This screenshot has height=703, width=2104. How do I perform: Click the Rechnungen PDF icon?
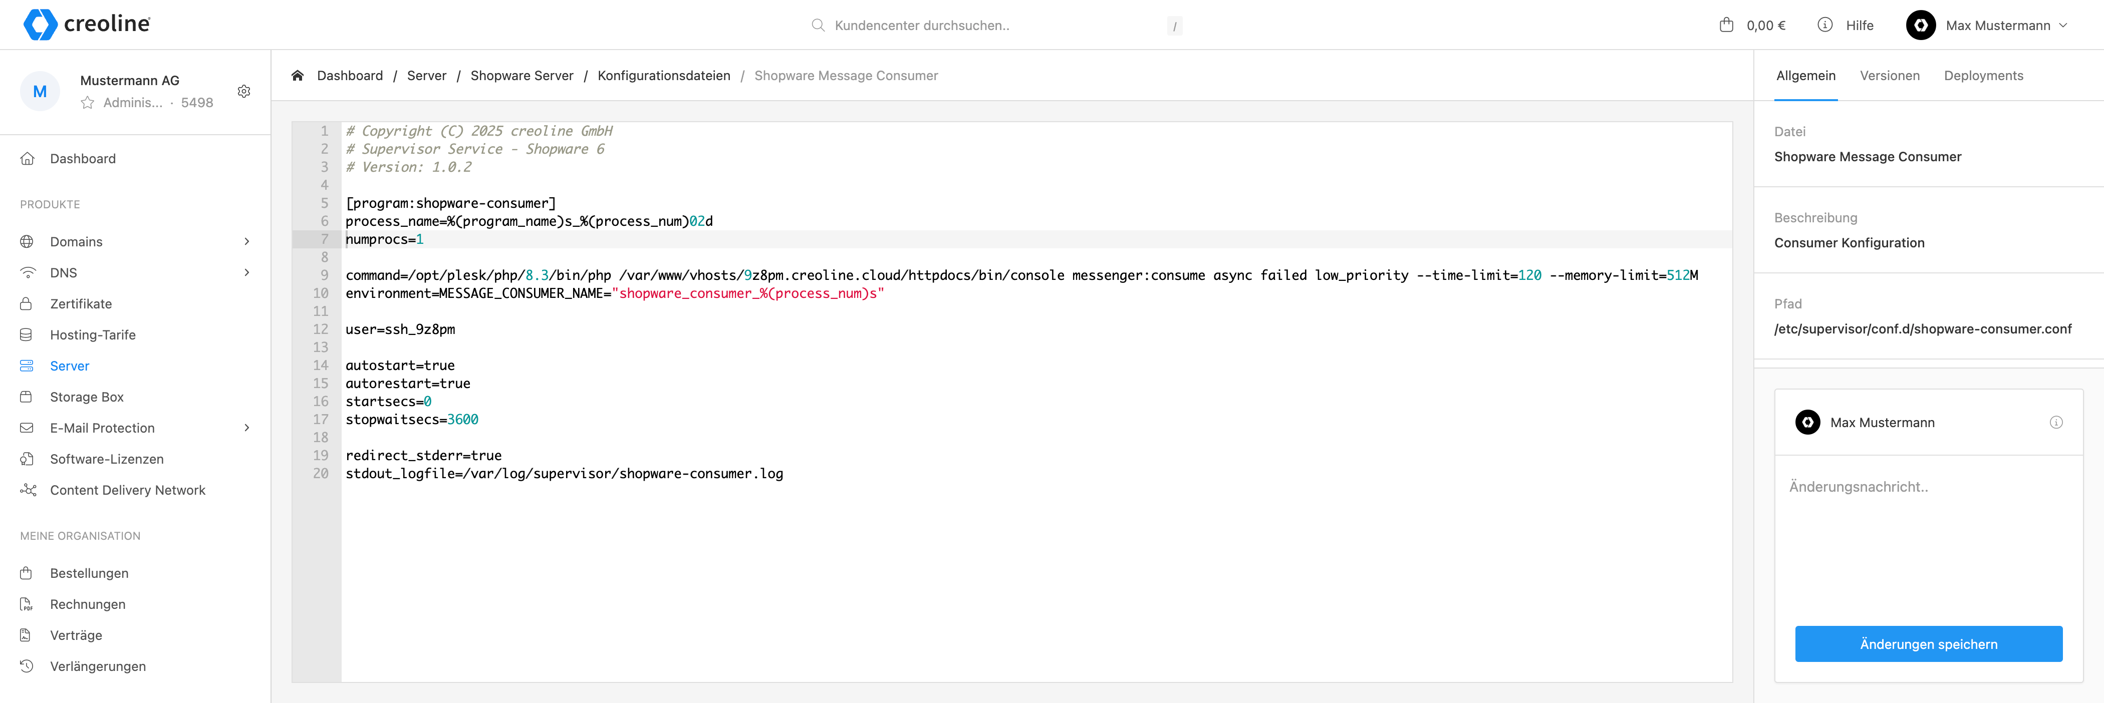(x=27, y=604)
